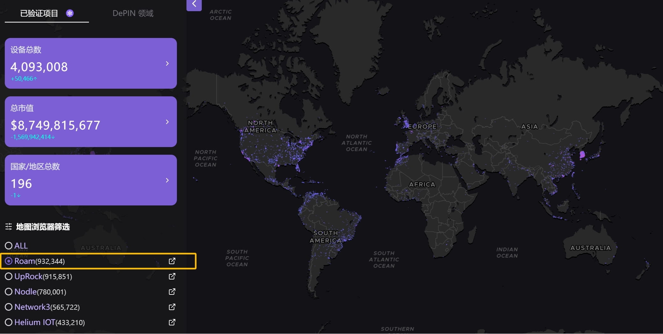Screen dimensions: 663x334
Task: Click the AFRICA map label
Action: [x=422, y=184]
